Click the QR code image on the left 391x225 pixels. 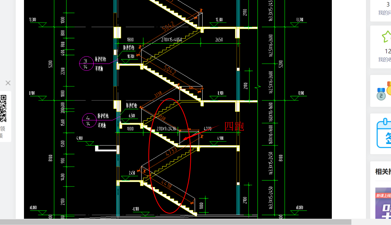point(3,108)
